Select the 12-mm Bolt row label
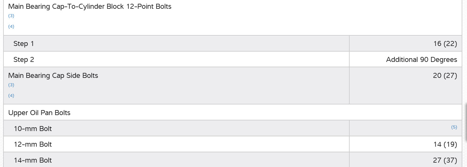 33,144
